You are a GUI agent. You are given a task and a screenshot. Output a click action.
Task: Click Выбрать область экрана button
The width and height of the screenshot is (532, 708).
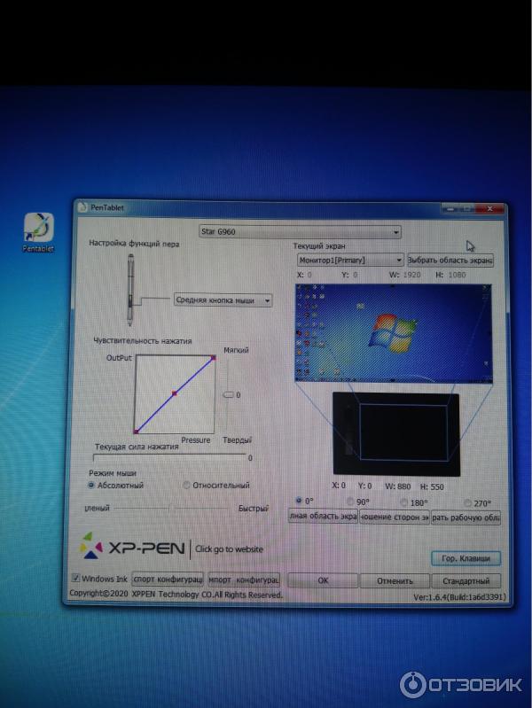450,261
